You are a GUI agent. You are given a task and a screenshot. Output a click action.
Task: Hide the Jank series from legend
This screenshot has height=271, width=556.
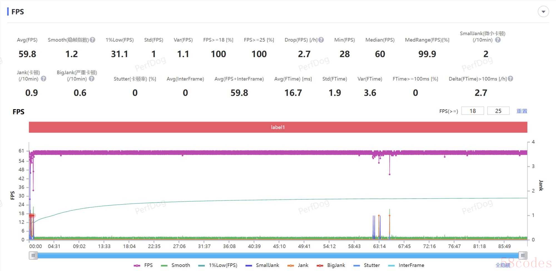(x=298, y=265)
